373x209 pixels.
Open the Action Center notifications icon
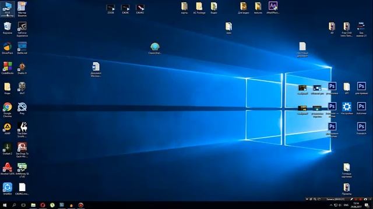coord(367,205)
